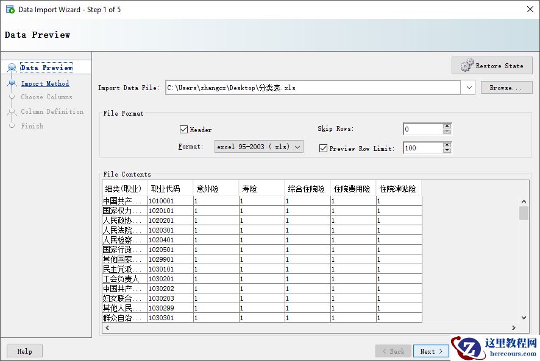Decrease the Preview Row Limit value

coord(447,150)
